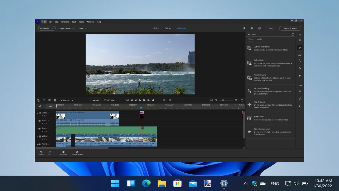Open the Timeline menu
Viewport: 339px width, 191px height.
[65, 22]
